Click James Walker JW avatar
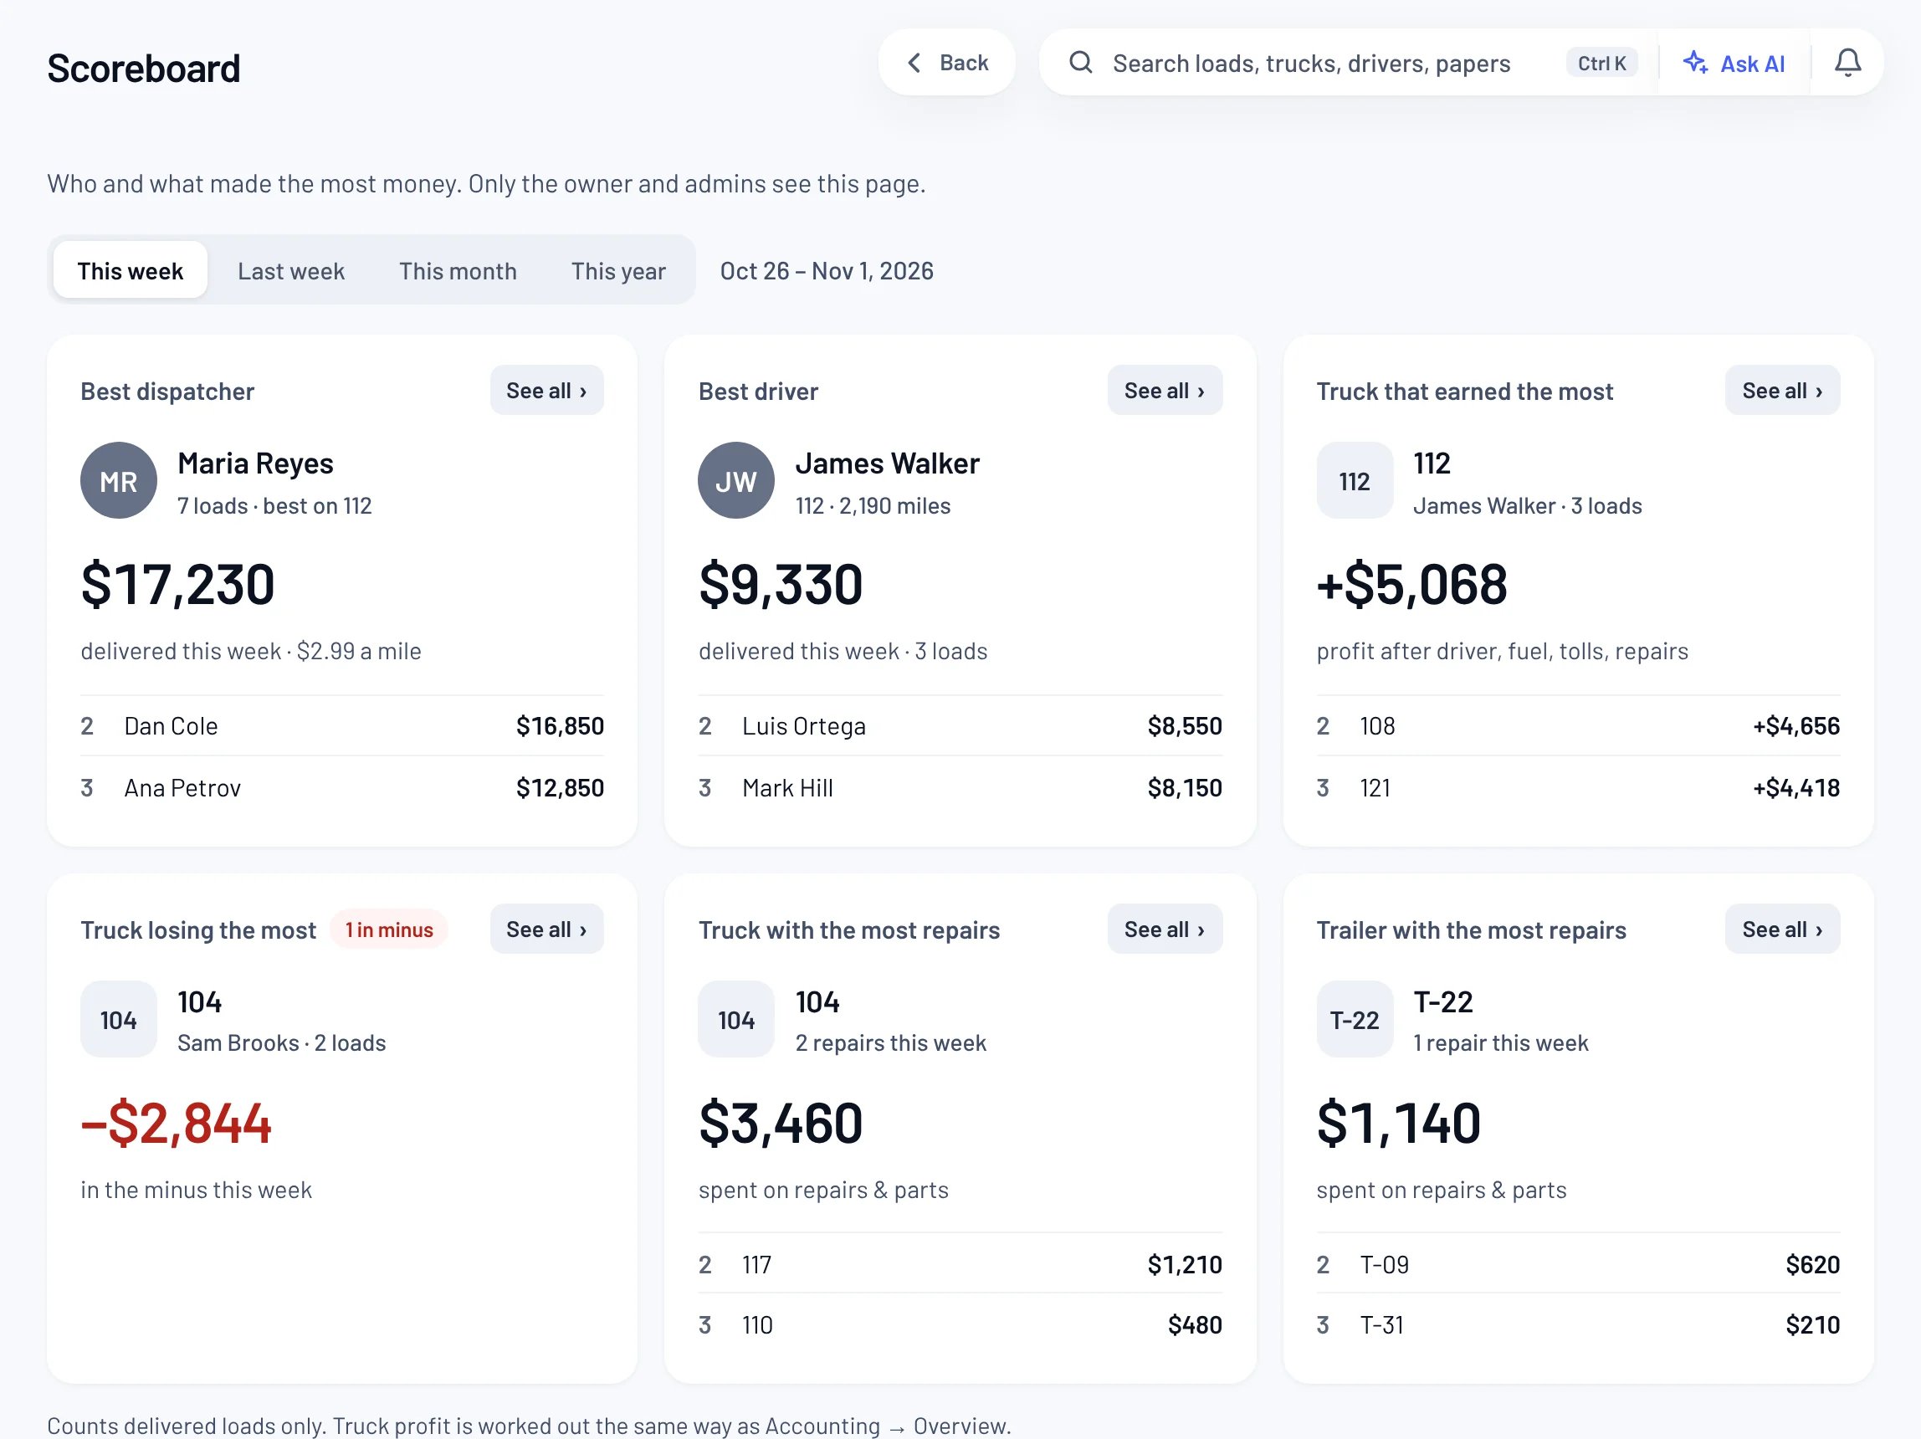Image resolution: width=1921 pixels, height=1439 pixels. point(735,480)
